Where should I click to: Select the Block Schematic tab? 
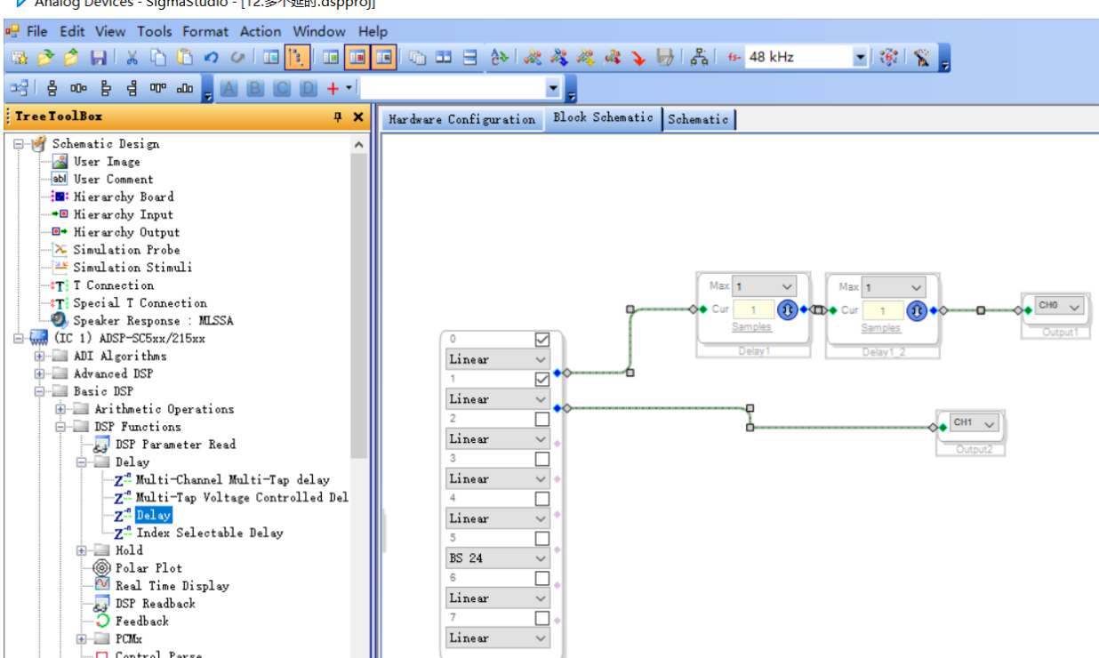point(603,117)
